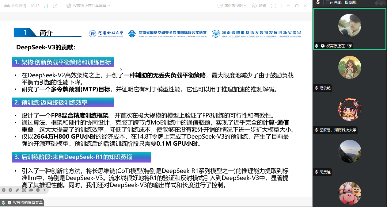
Task: Collapse the slide toolbar with left chevron
Action: click(44, 190)
